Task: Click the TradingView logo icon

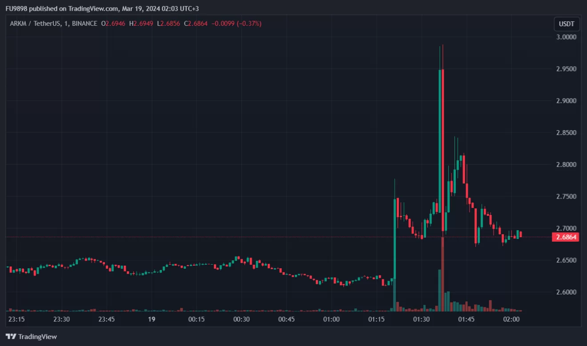Action: click(11, 337)
